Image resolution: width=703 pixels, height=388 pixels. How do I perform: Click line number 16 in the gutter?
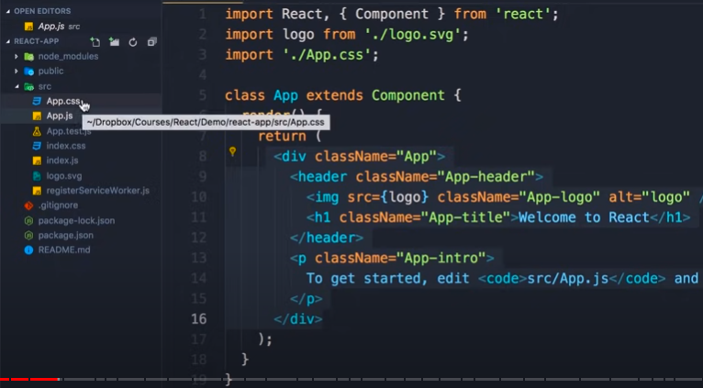[198, 318]
